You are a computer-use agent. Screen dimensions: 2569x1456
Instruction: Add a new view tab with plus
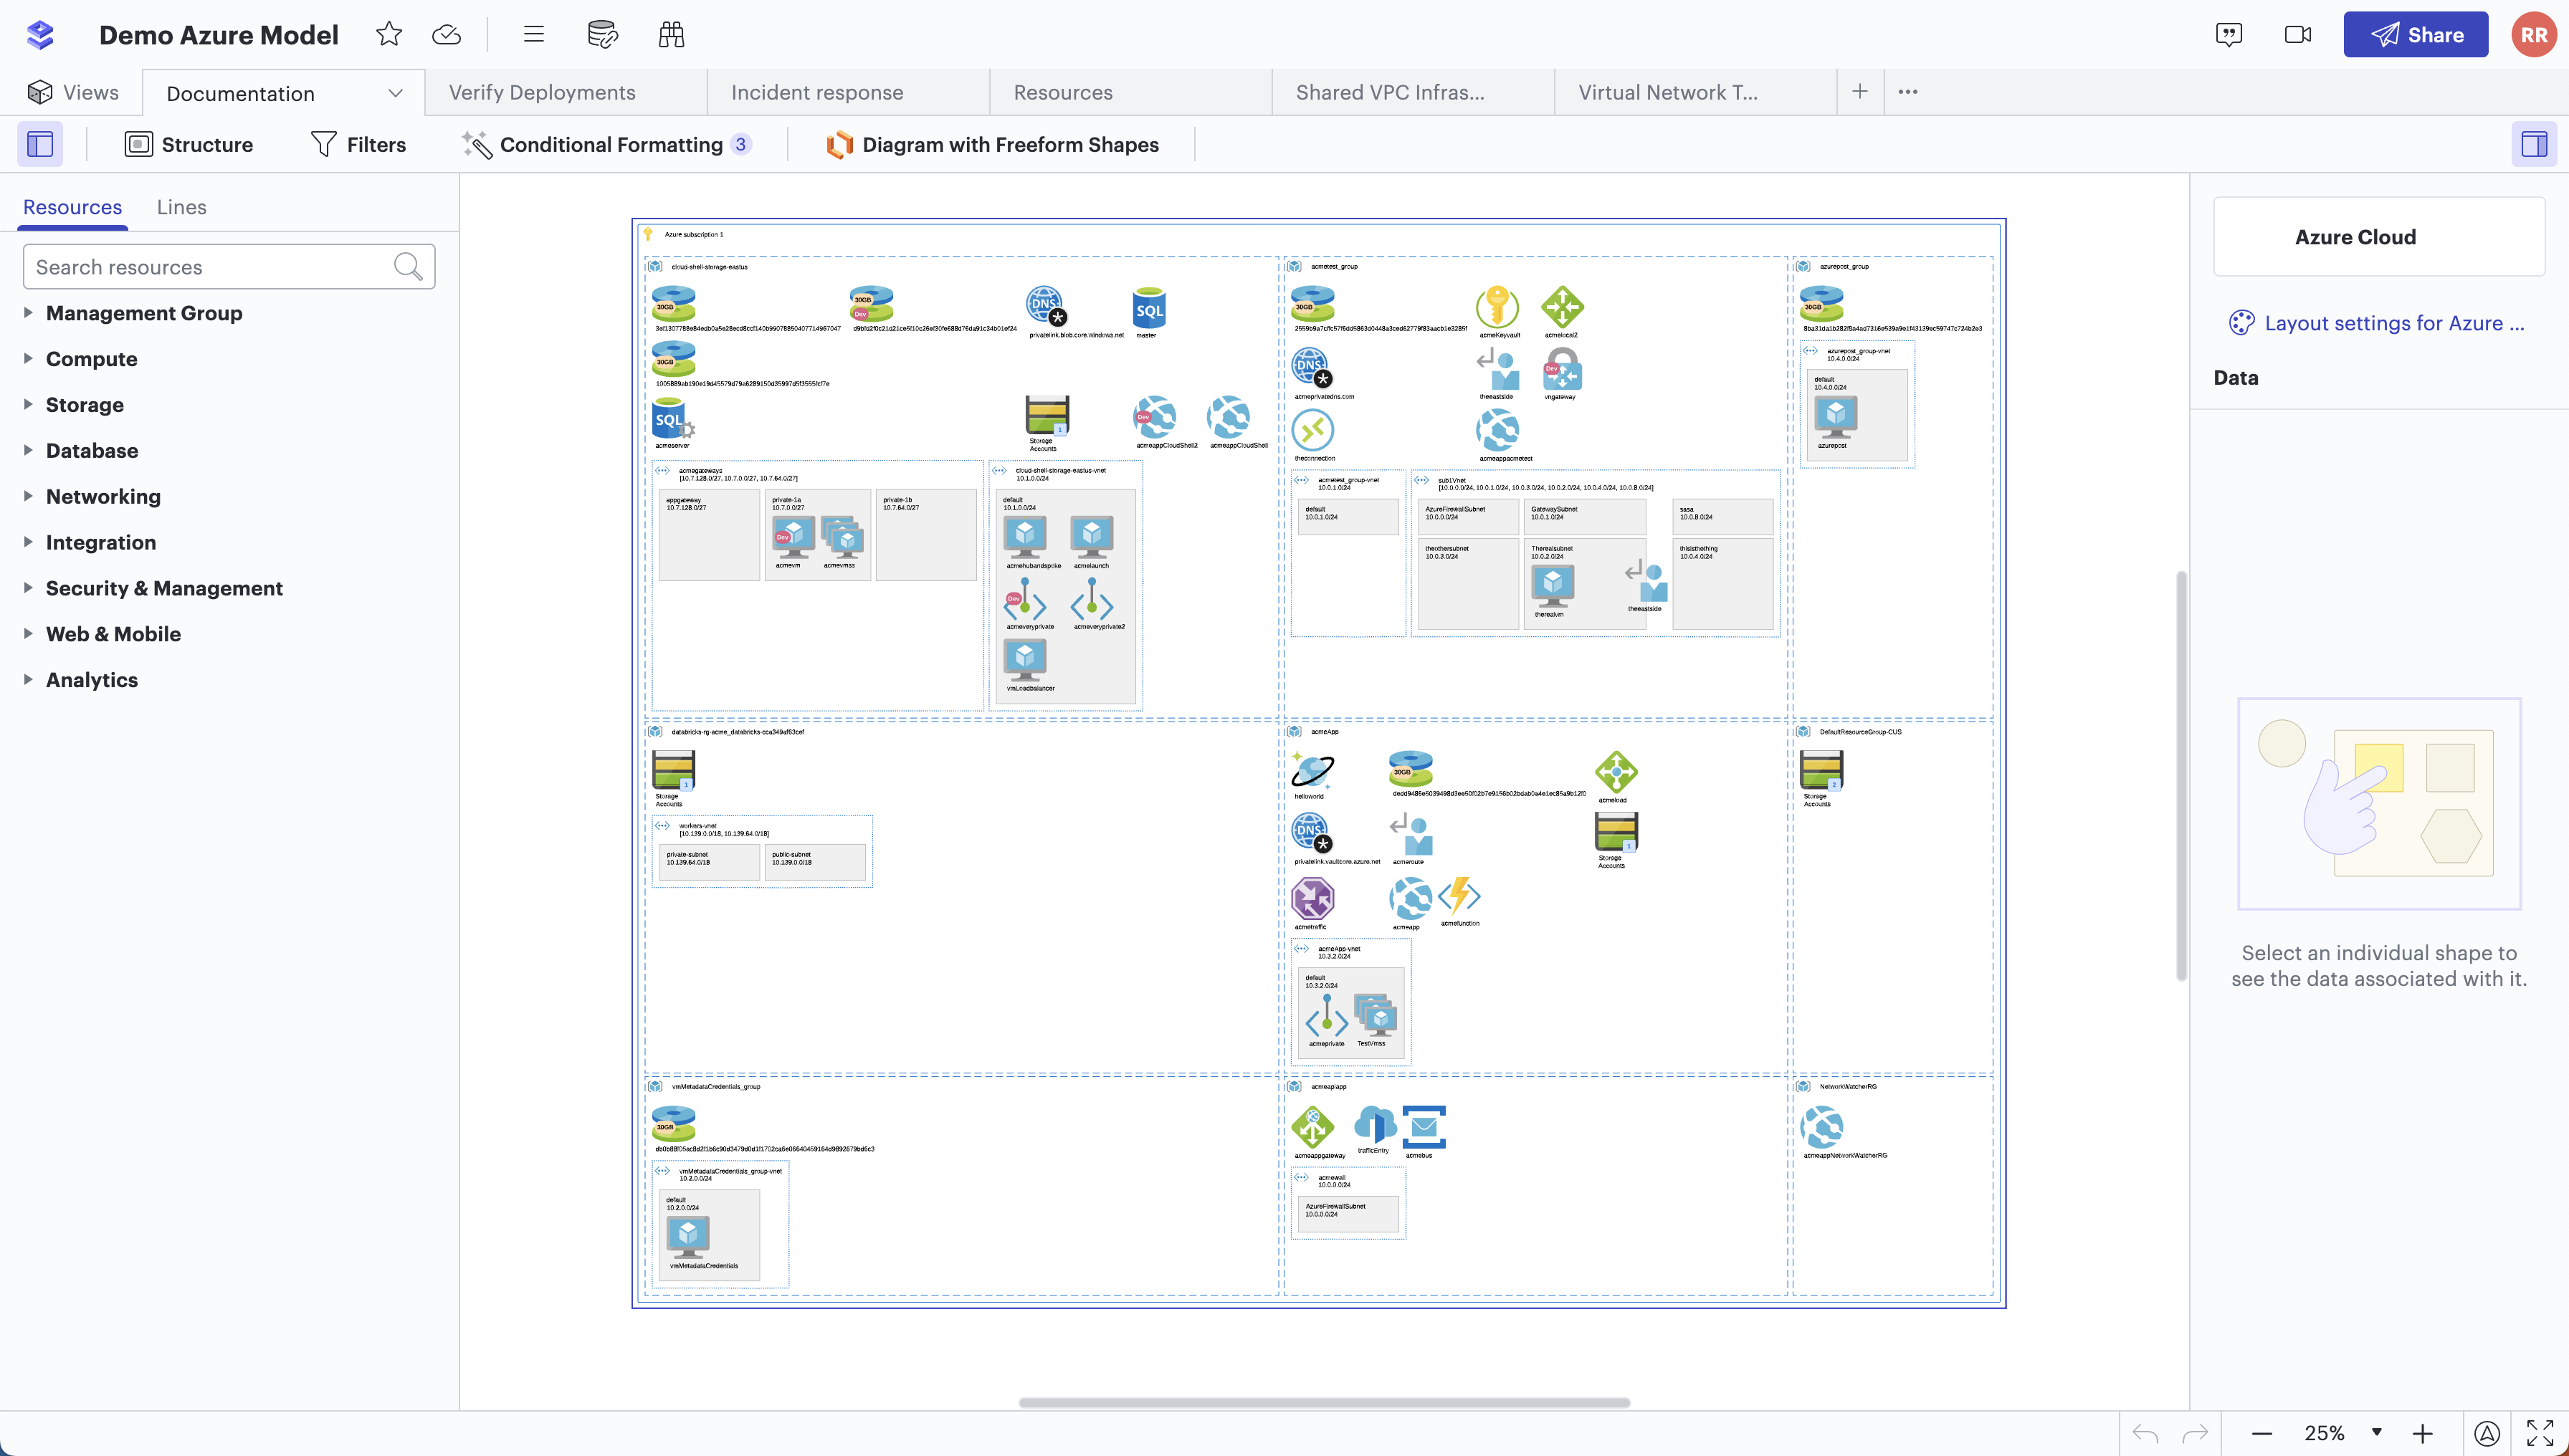pos(1859,92)
